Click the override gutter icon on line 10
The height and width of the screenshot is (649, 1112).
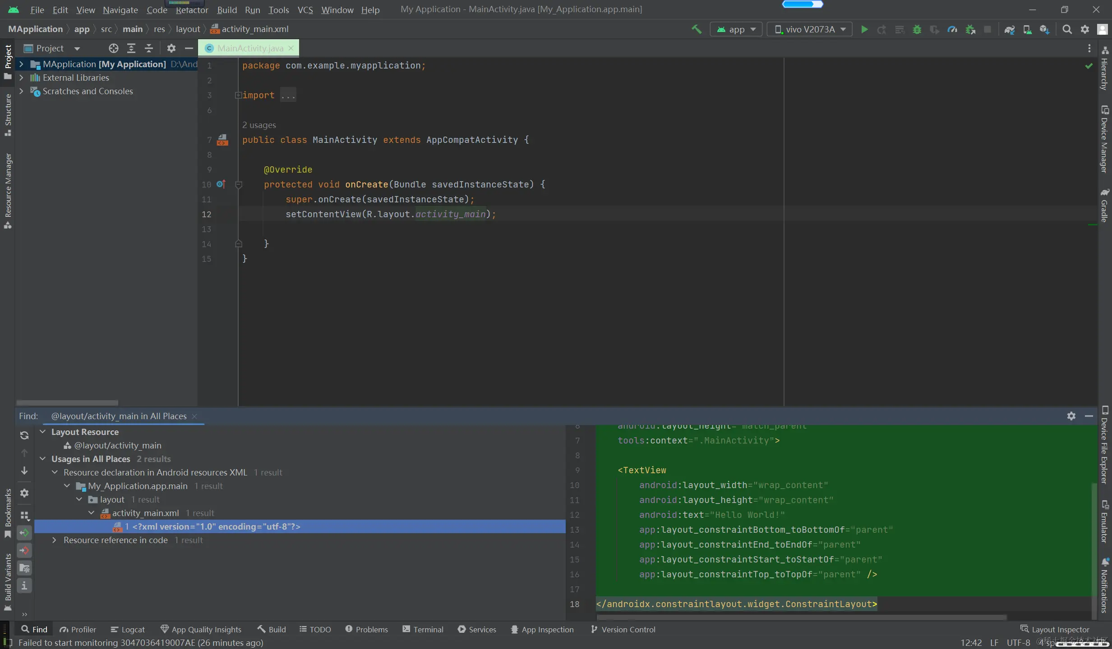tap(221, 184)
